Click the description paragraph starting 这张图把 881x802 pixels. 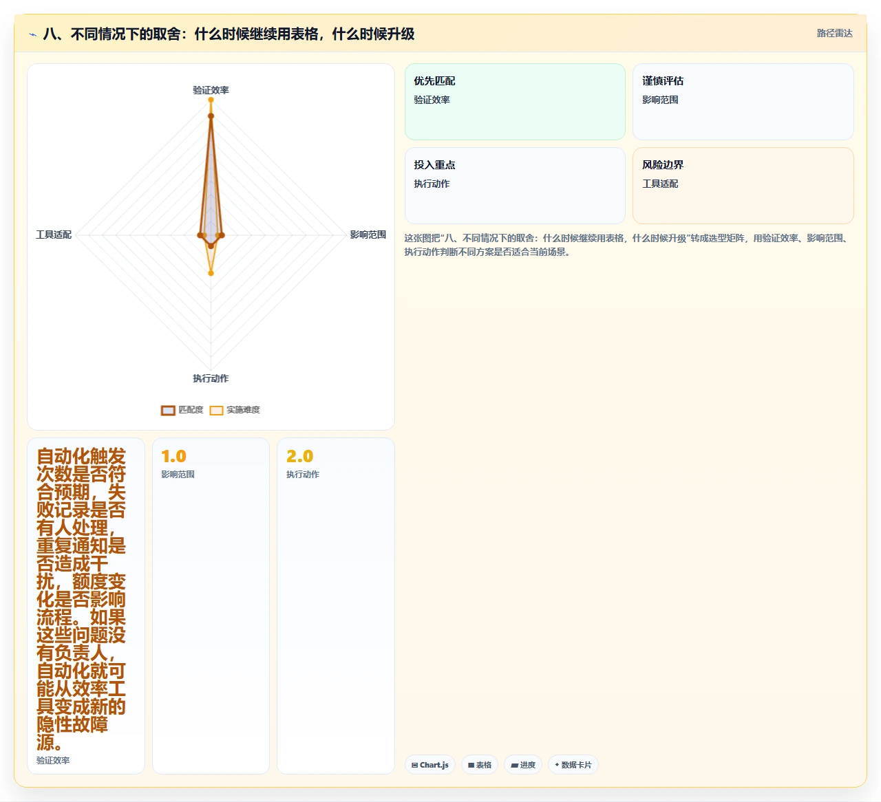[x=628, y=245]
